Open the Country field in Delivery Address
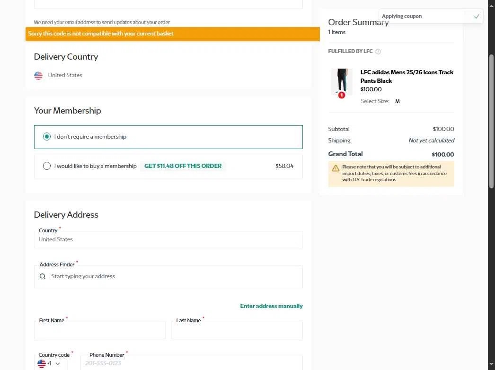Viewport: 495px width, 370px height. coord(168,240)
